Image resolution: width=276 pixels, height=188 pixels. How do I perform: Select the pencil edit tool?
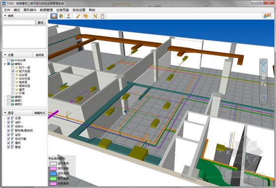coord(78,16)
